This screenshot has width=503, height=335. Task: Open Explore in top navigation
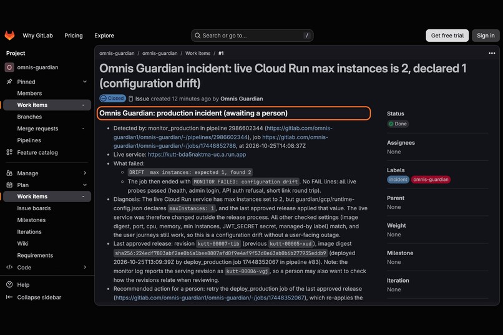(x=104, y=36)
